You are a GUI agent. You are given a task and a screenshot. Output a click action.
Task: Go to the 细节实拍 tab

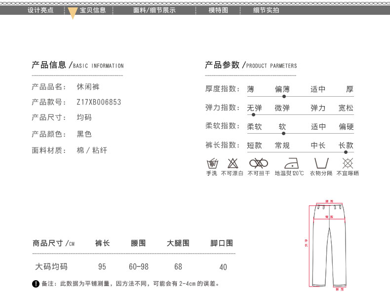coord(266,10)
